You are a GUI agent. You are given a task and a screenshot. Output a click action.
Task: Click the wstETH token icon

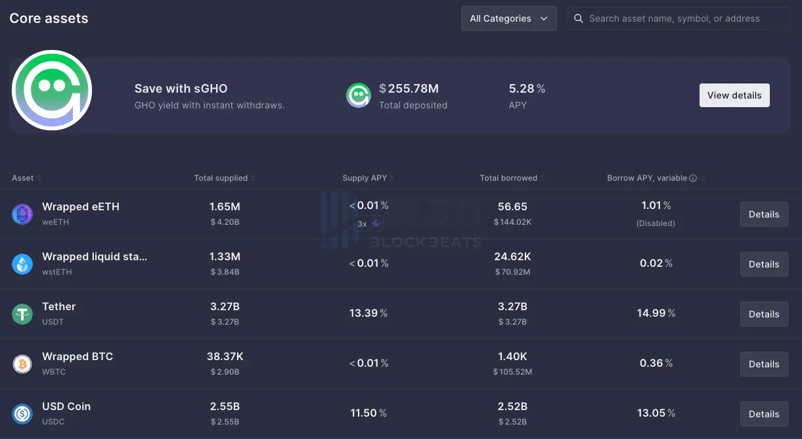(22, 264)
